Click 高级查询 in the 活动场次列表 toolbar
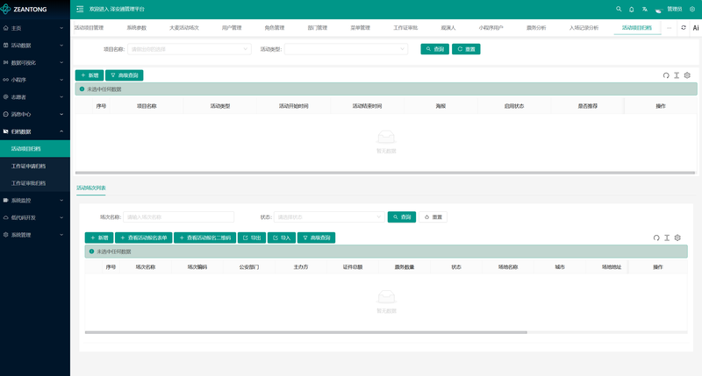This screenshot has width=702, height=376. point(316,238)
